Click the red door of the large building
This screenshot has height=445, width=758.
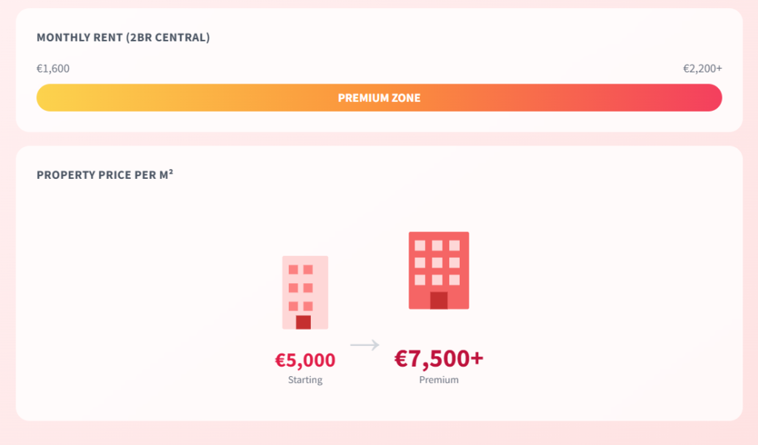[x=439, y=300]
